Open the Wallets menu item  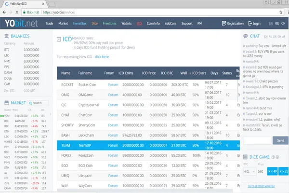(x=126, y=24)
